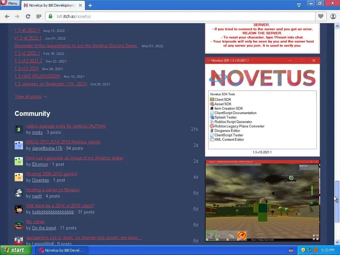This screenshot has height=255, width=340.
Task: Open '1.3 HAS RELEASED!!!!!' post
Action: (x=37, y=76)
